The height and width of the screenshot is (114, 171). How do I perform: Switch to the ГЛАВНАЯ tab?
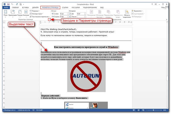coord(15,7)
